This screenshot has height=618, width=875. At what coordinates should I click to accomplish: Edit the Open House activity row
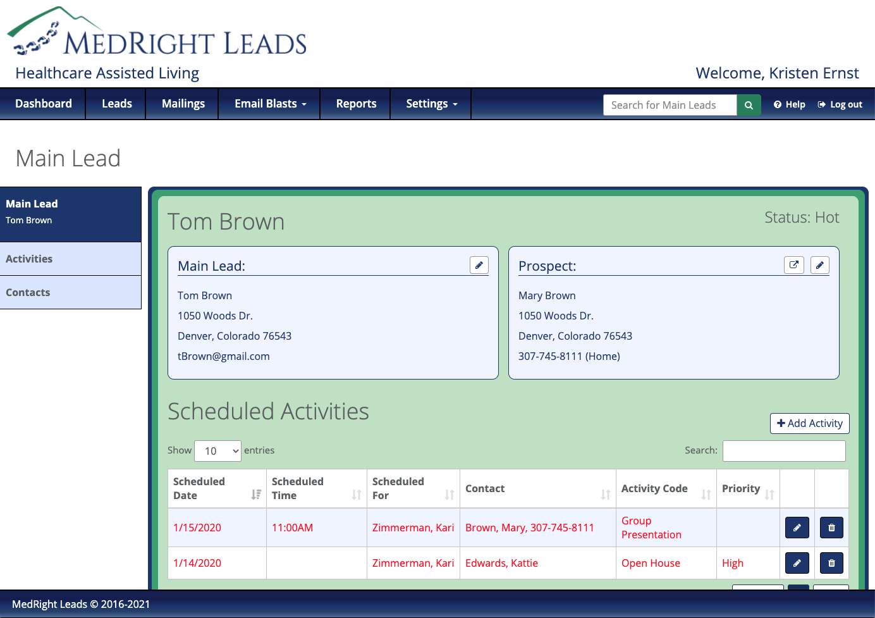[797, 563]
